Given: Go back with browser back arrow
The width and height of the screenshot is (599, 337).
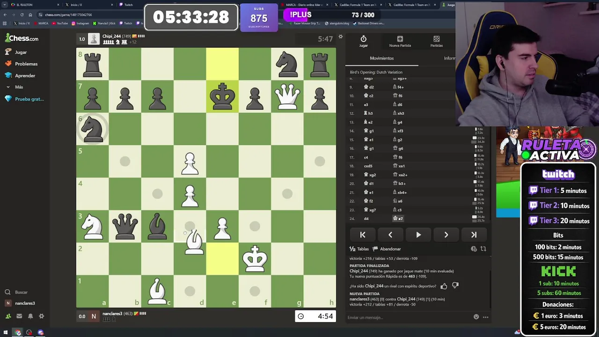Looking at the screenshot, I should pos(5,15).
